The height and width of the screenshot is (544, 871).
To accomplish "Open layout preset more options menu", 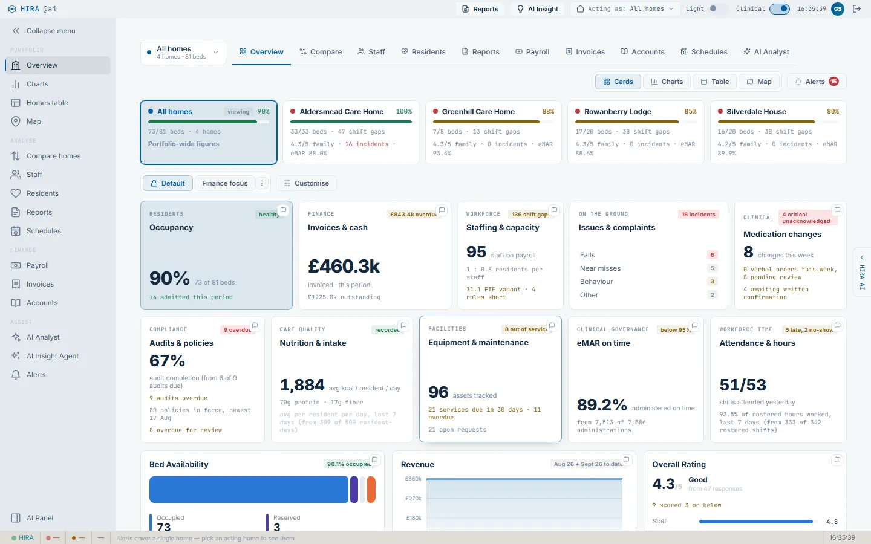I will (262, 183).
